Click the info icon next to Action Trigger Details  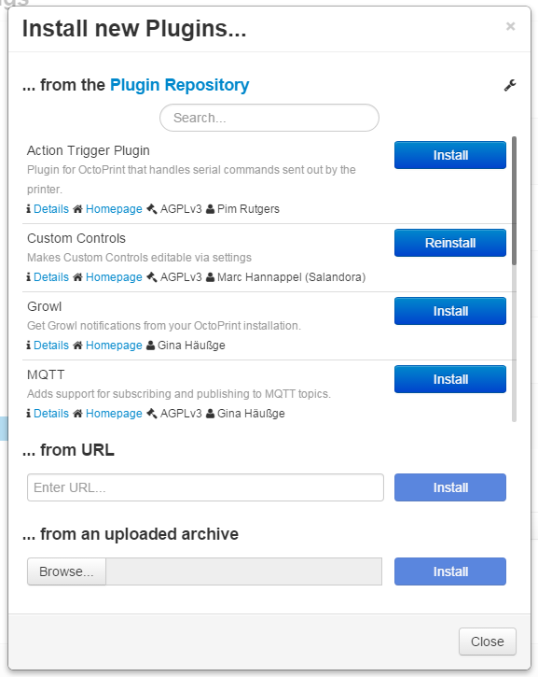[x=29, y=209]
